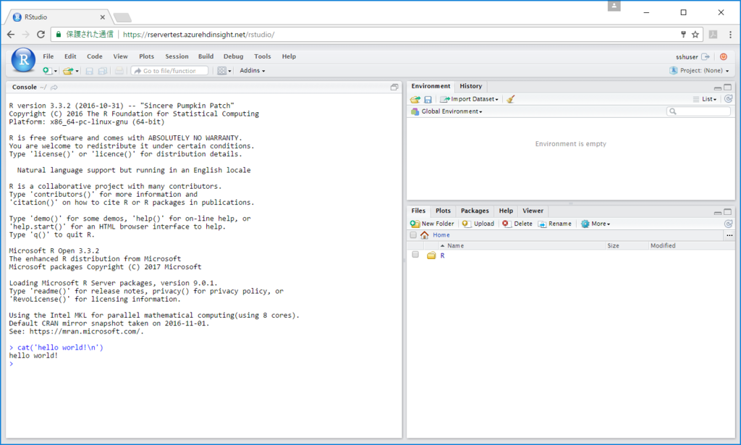Click the Save all documents icon
Image resolution: width=741 pixels, height=445 pixels.
coord(102,71)
